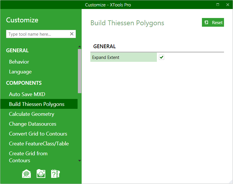
Task: Close the Customize - XTools Pro window
Action: (x=228, y=5)
